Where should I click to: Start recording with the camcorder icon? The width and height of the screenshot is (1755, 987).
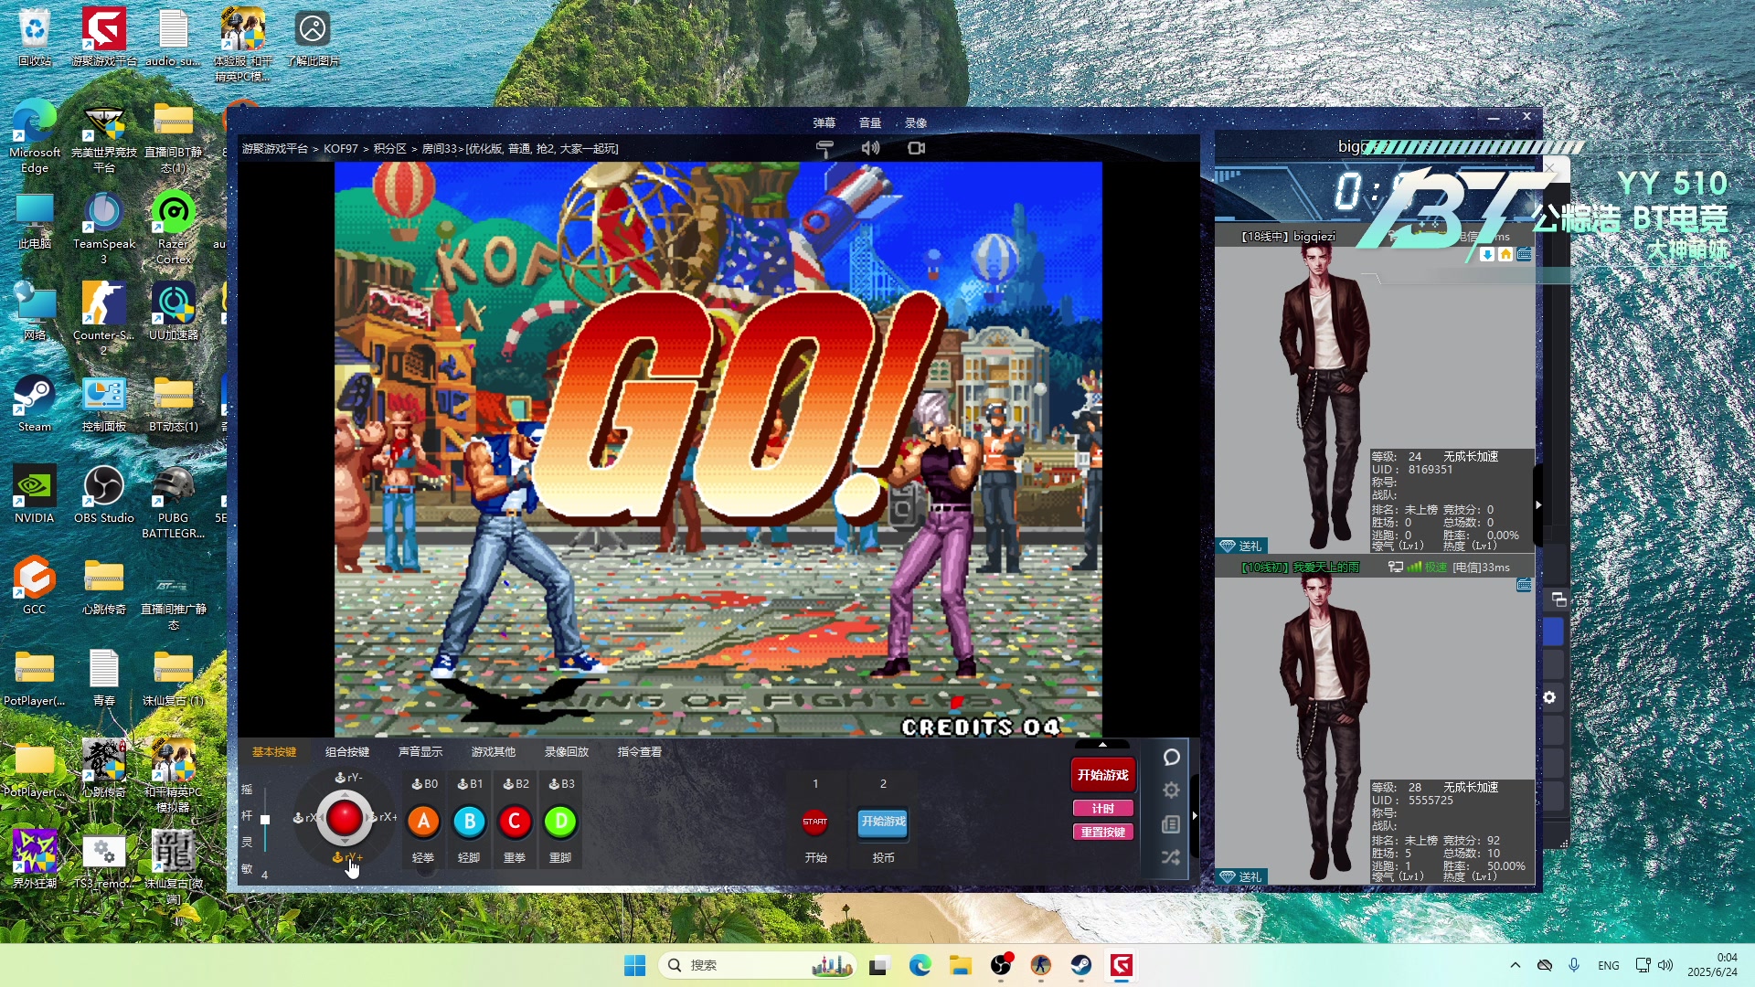[x=916, y=148]
